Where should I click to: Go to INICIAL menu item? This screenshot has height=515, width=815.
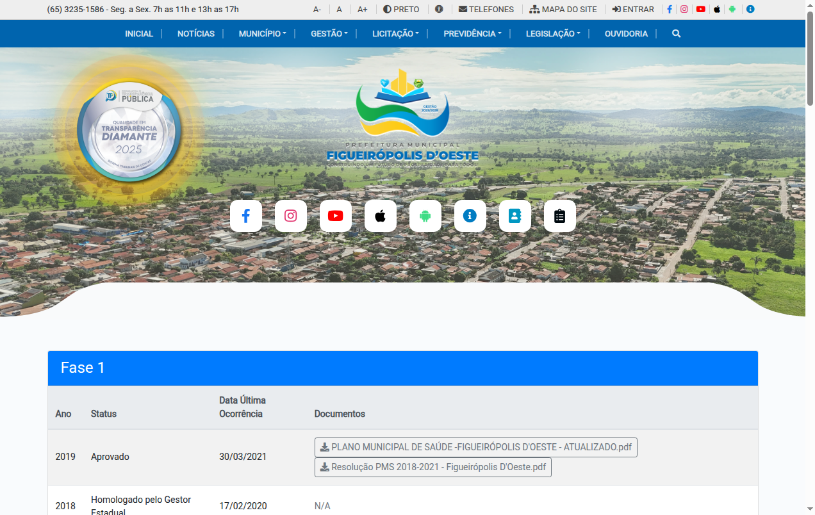click(x=139, y=33)
